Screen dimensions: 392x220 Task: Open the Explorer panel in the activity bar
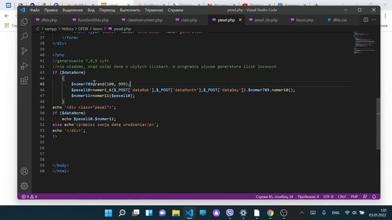click(24, 22)
